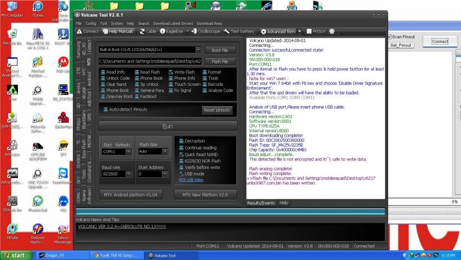Select the iTunes desktop icon

point(38,9)
